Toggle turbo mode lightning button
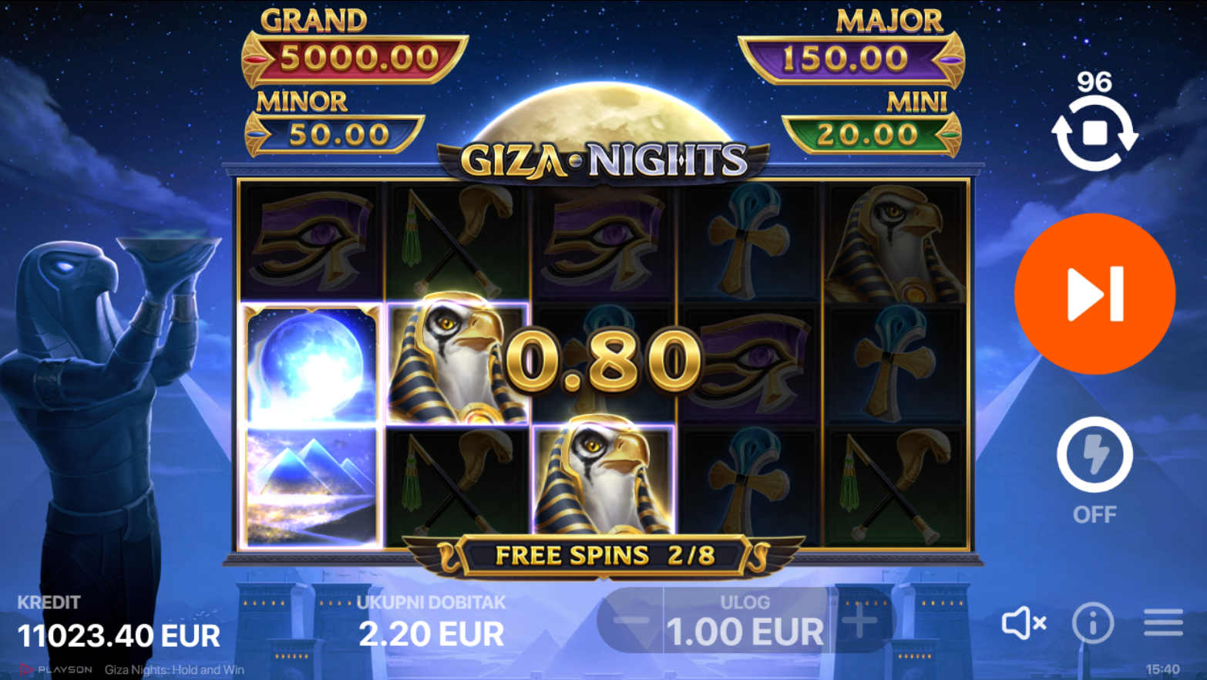1207x680 pixels. point(1094,455)
